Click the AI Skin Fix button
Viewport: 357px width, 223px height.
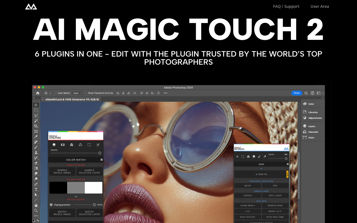[x=261, y=174]
